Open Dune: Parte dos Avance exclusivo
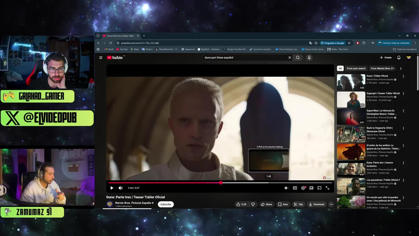Image resolution: width=419 pixels, height=236 pixels. coord(380,164)
